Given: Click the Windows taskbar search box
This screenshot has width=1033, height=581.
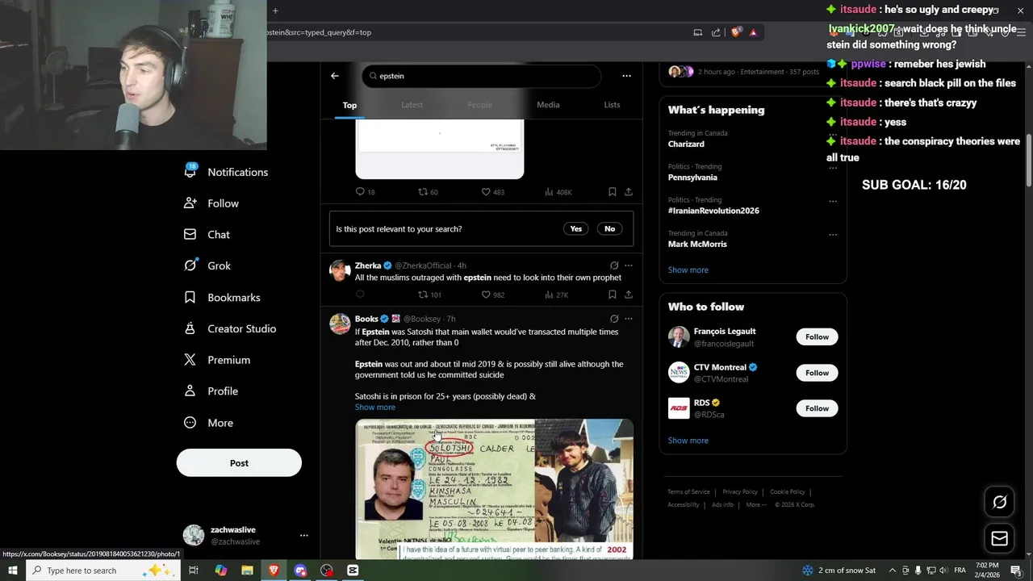Looking at the screenshot, I should [102, 571].
